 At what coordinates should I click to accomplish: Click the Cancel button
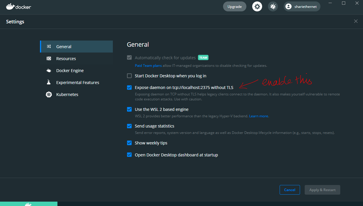pyautogui.click(x=290, y=190)
